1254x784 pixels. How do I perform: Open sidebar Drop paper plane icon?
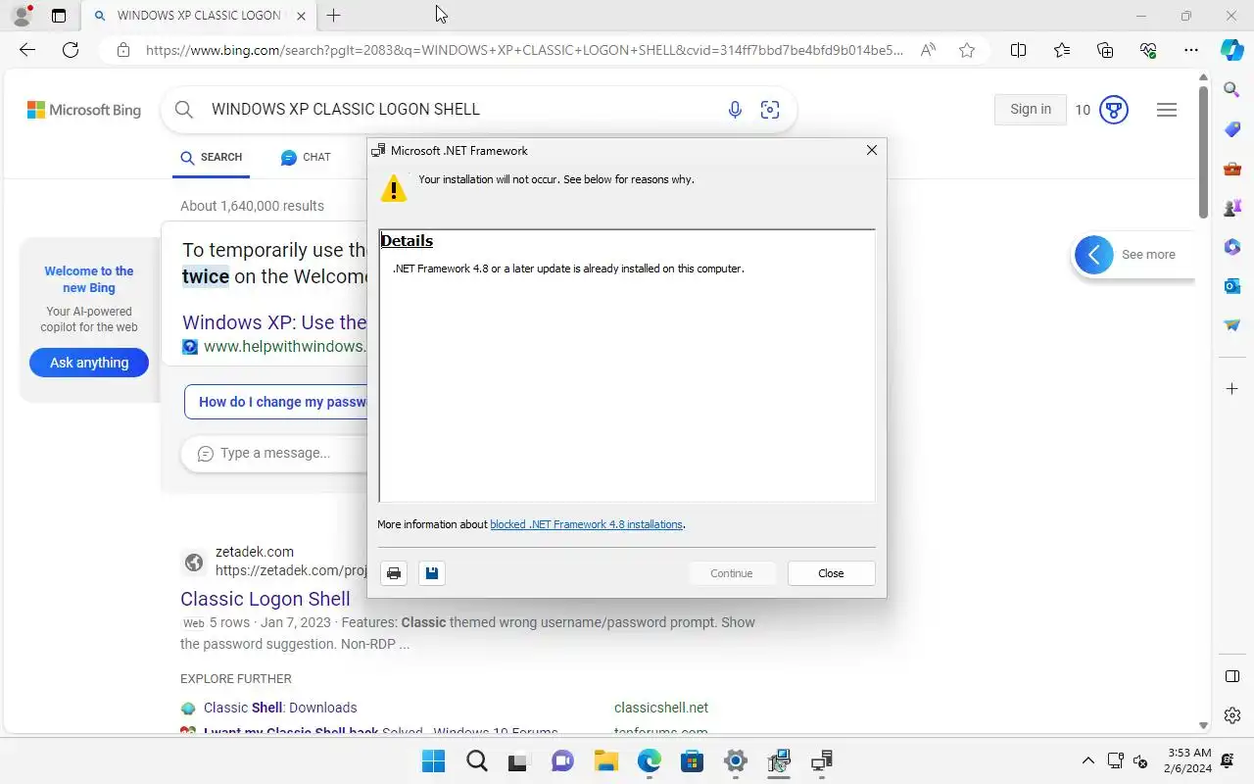[x=1232, y=325]
